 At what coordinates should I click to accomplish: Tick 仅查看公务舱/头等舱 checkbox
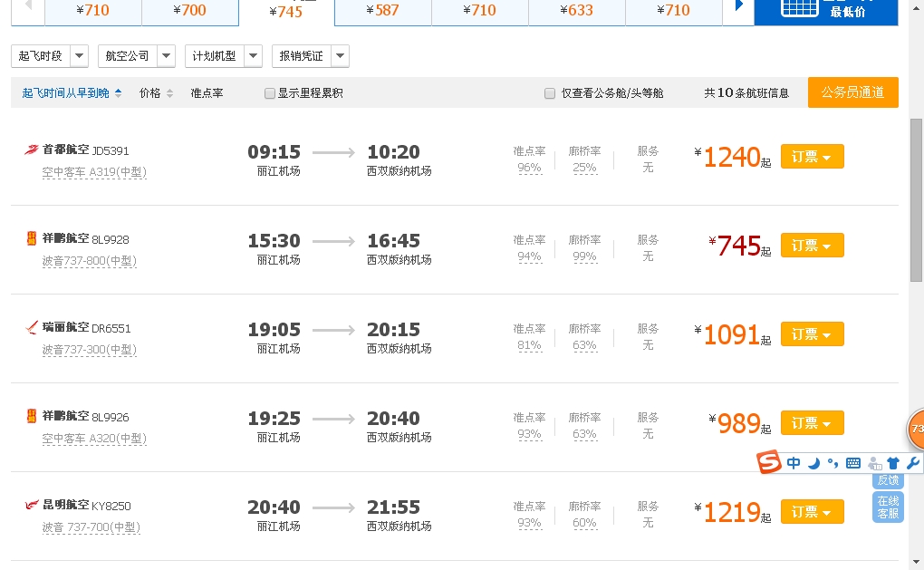click(550, 93)
